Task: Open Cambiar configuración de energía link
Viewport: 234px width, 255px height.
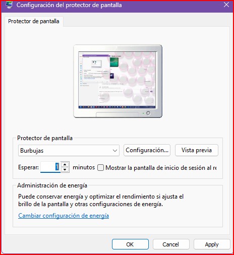Action: click(x=64, y=216)
